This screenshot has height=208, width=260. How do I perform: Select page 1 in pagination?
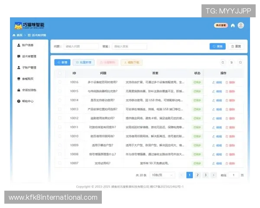coord(189,175)
